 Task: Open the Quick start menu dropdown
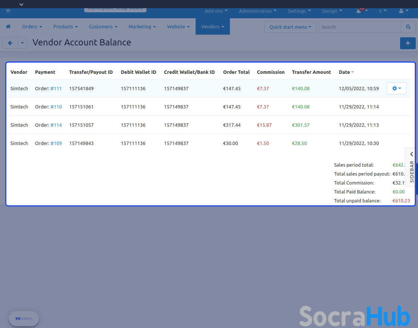290,27
